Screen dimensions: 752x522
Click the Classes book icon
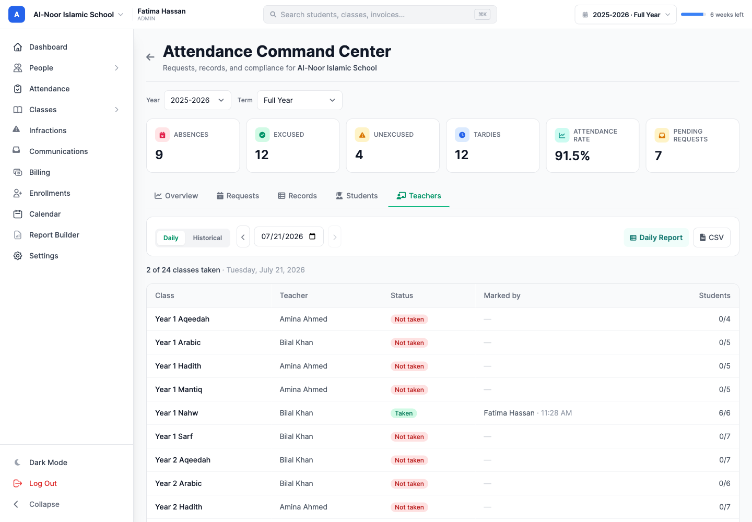coord(18,110)
